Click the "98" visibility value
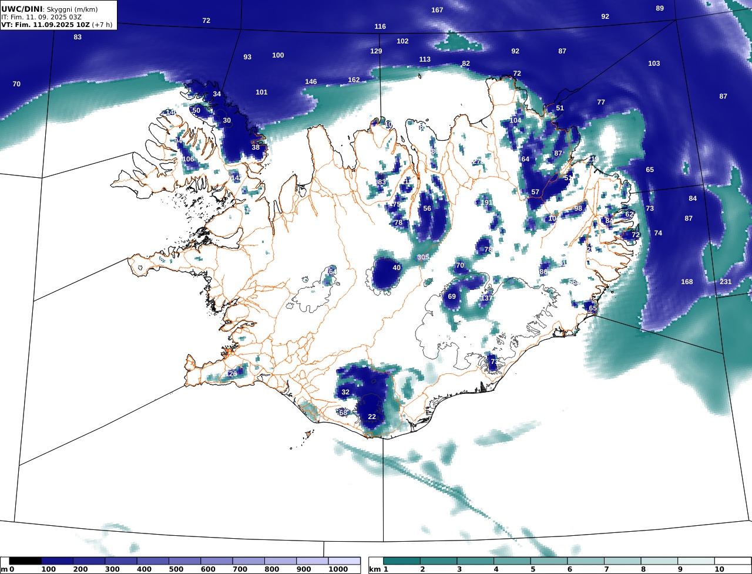Screen dimensions: 752x574 (x=578, y=208)
